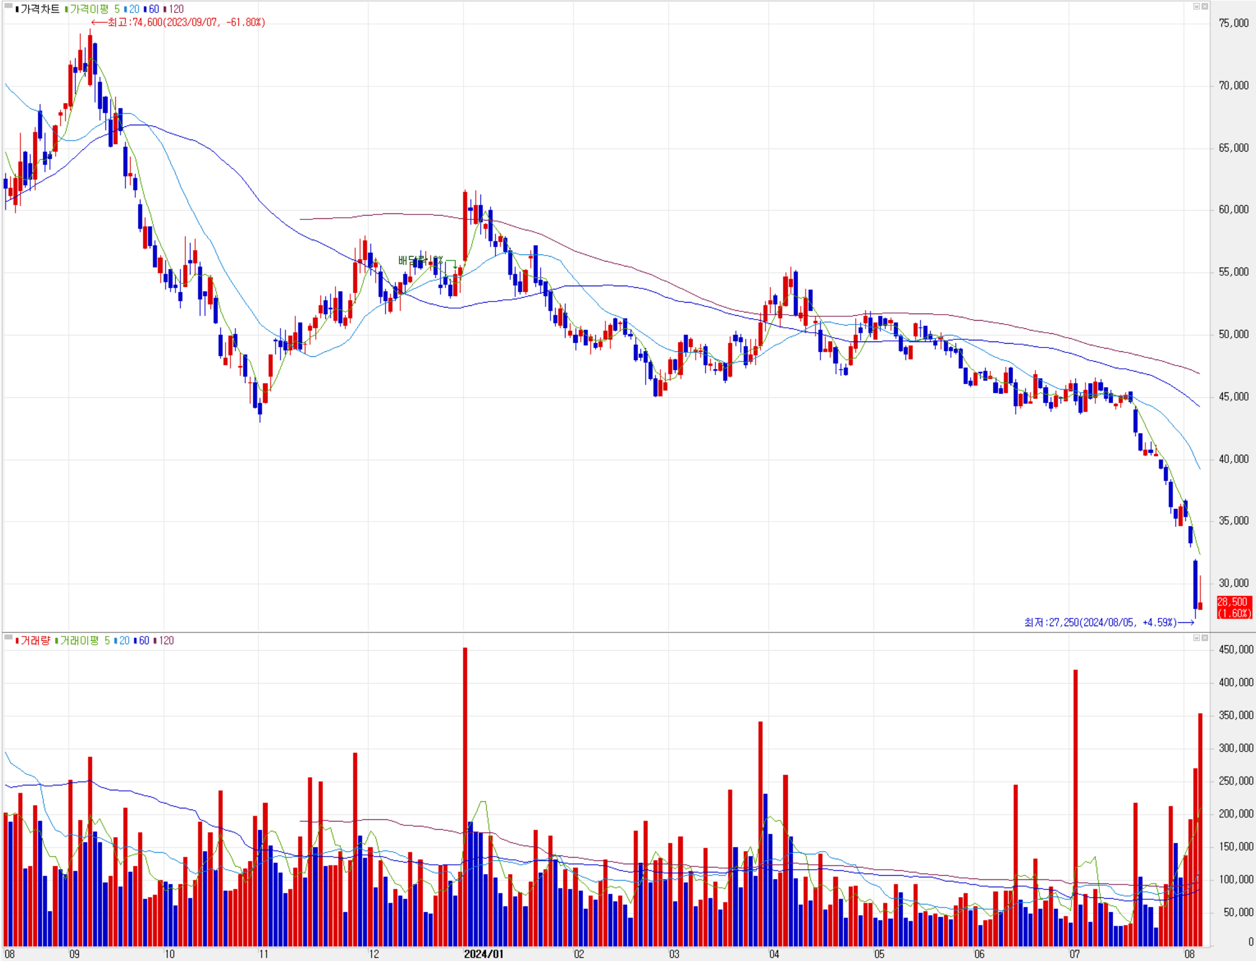Click the 20-period price moving average legend

pyautogui.click(x=134, y=9)
